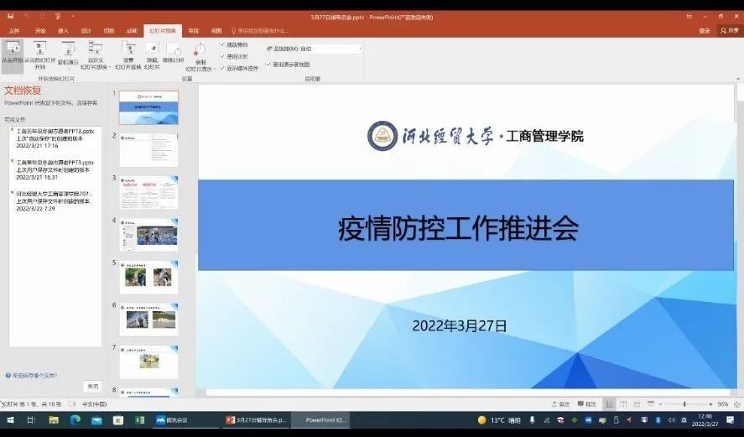Click Present Online (联机演示) icon

[67, 53]
